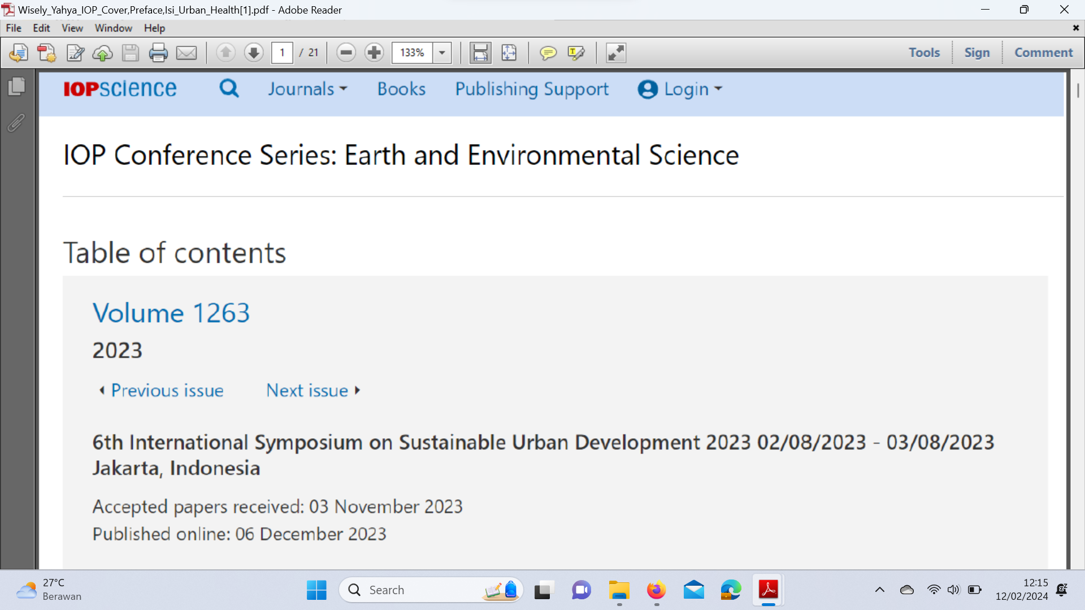Open the Windows Start menu
This screenshot has height=610, width=1085.
click(x=316, y=590)
